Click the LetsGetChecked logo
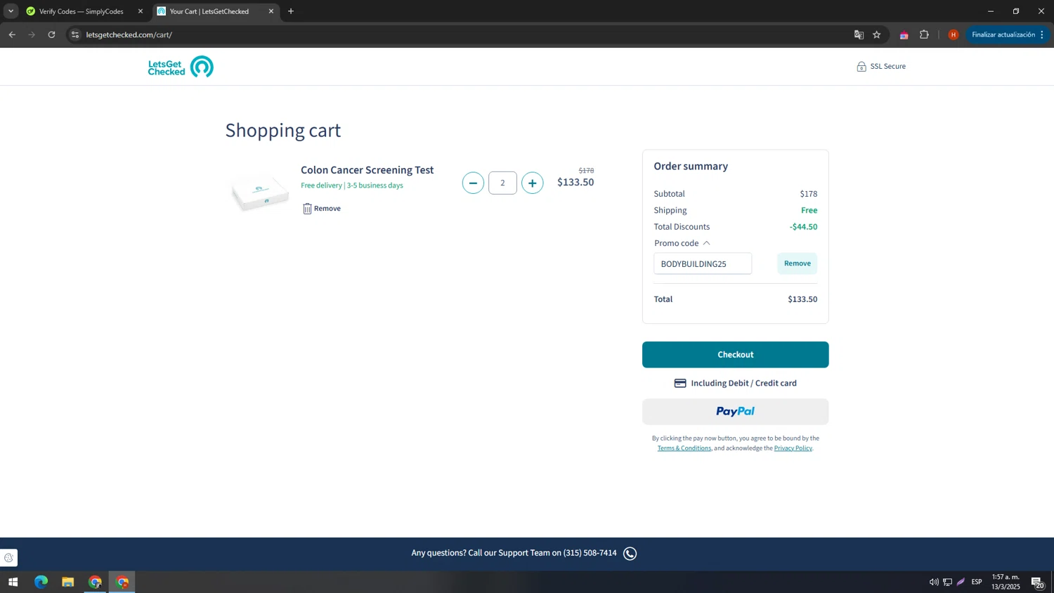Image resolution: width=1054 pixels, height=593 pixels. pyautogui.click(x=181, y=67)
